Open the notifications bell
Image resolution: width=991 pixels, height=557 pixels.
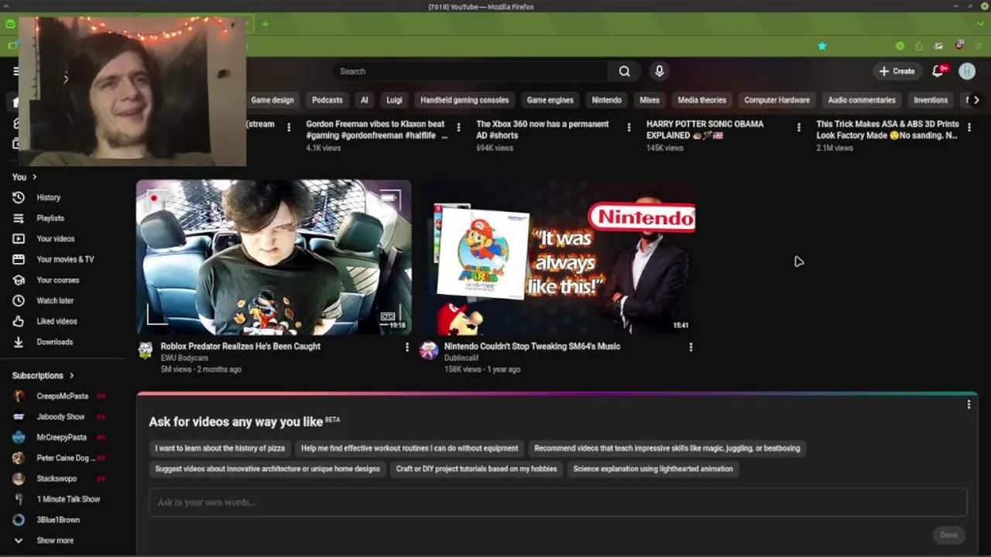click(x=938, y=71)
